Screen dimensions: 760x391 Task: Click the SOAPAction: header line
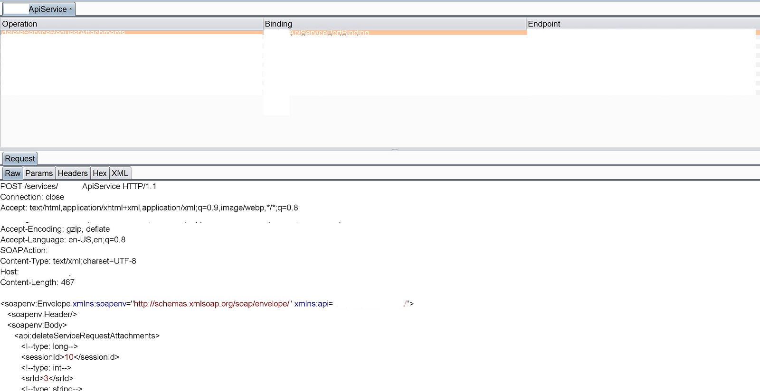coord(24,250)
